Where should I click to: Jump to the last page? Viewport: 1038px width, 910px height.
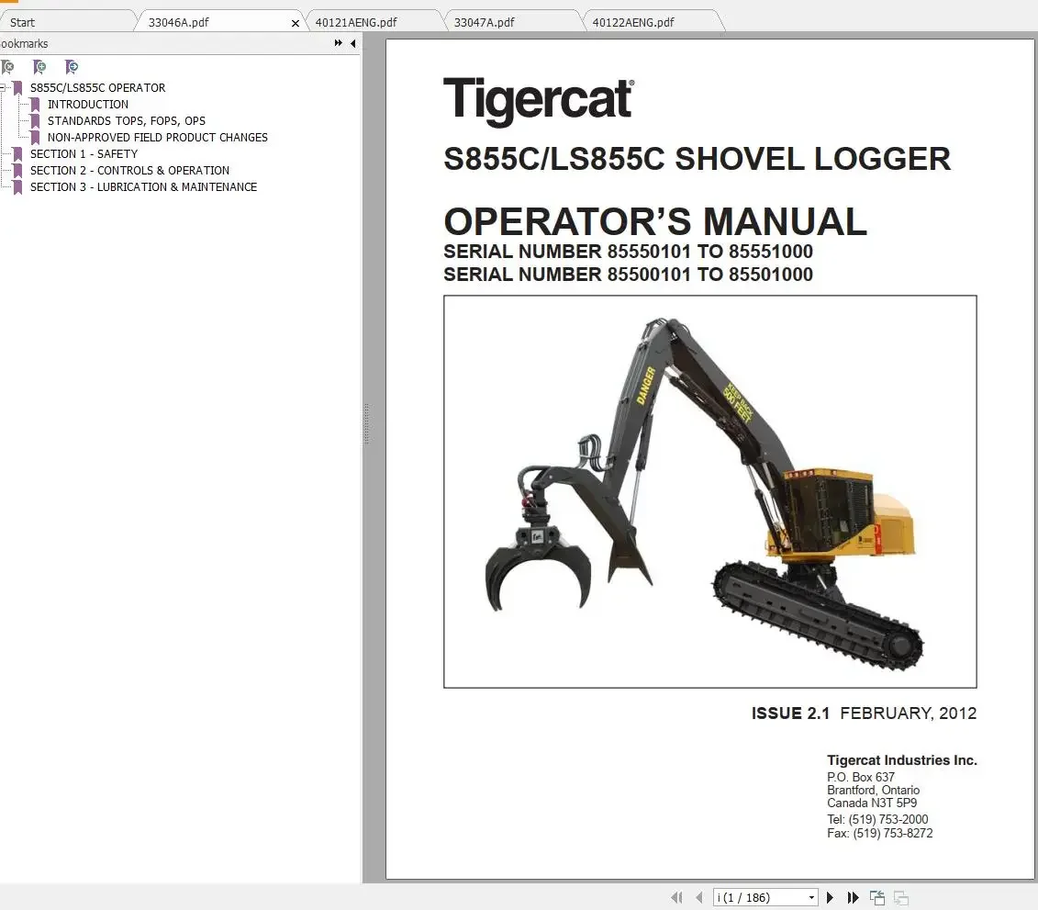853,897
